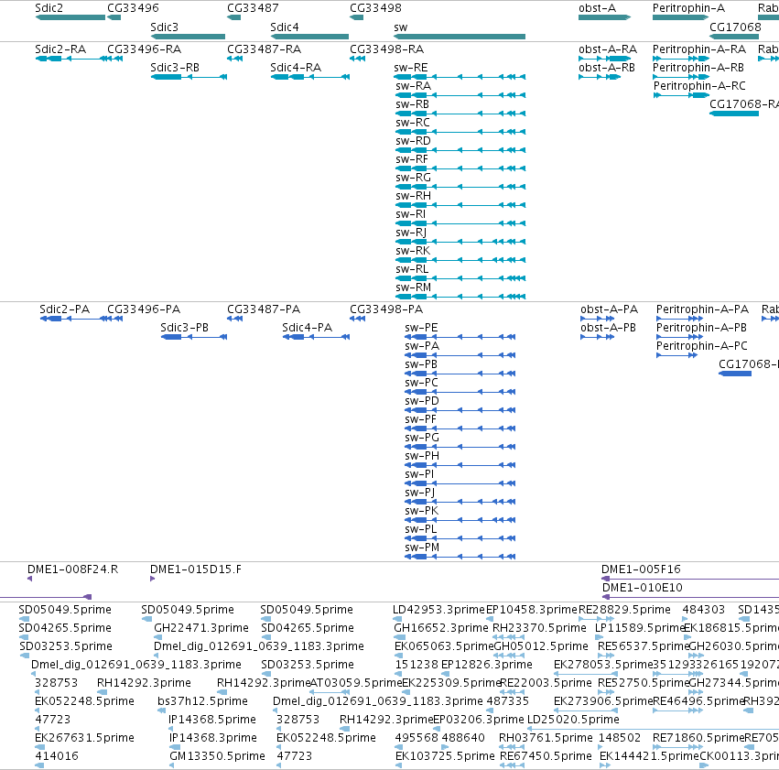Click the sw-PM protein label
The image size is (779, 770).
click(x=422, y=548)
